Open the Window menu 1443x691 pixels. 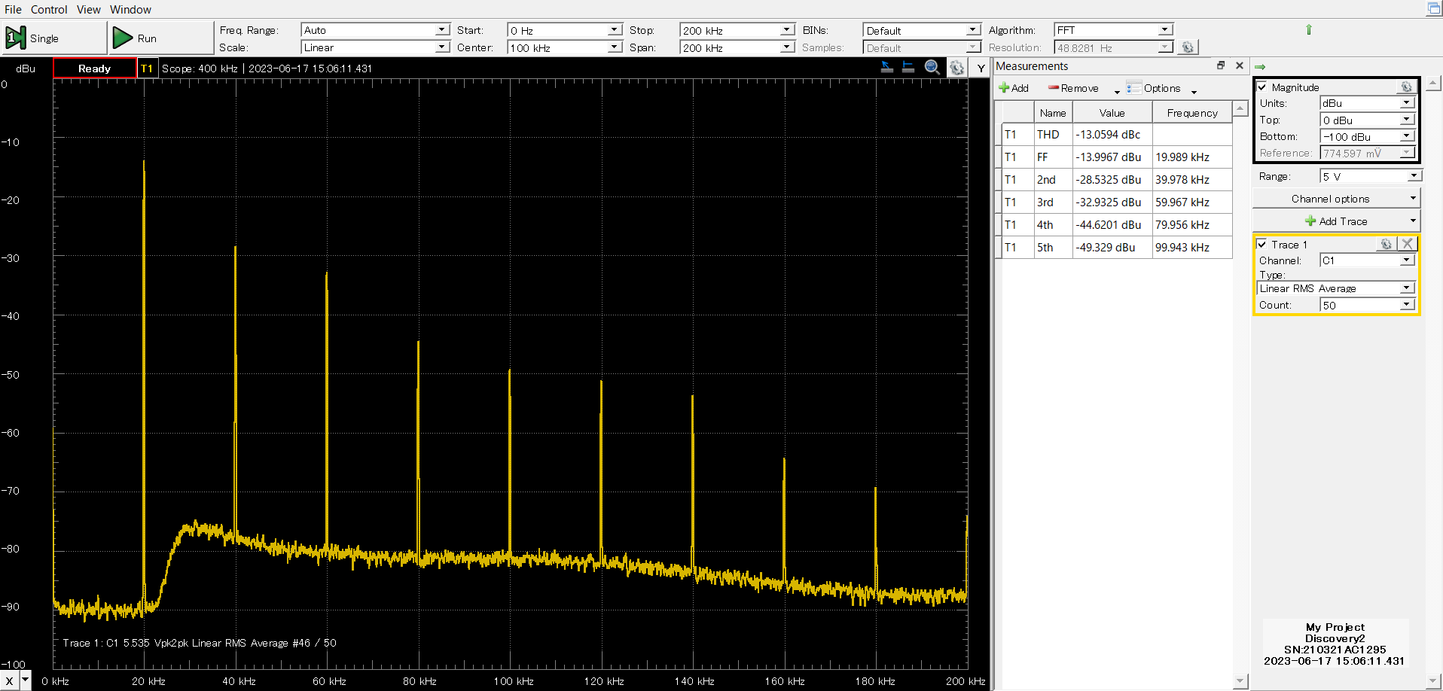[x=130, y=9]
